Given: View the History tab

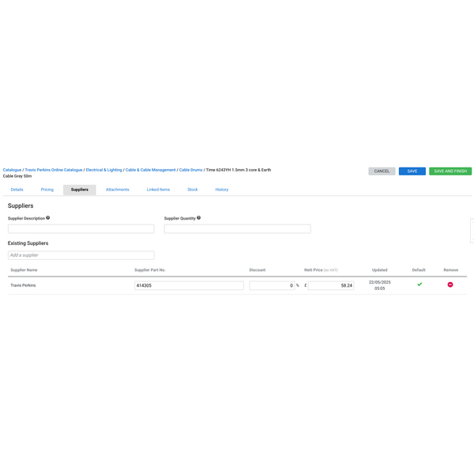Looking at the screenshot, I should point(222,190).
